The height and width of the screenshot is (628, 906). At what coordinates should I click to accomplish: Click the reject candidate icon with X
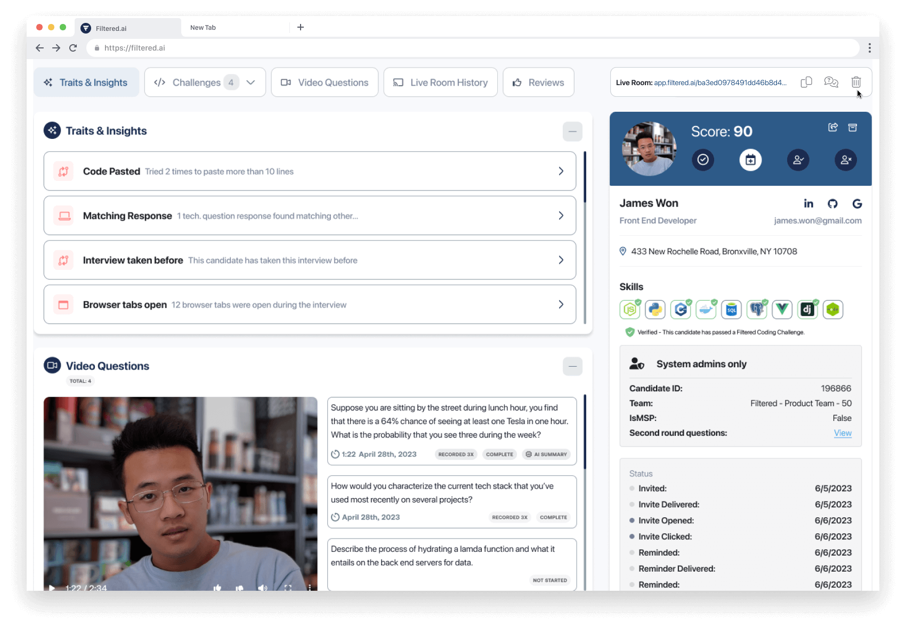pyautogui.click(x=846, y=160)
